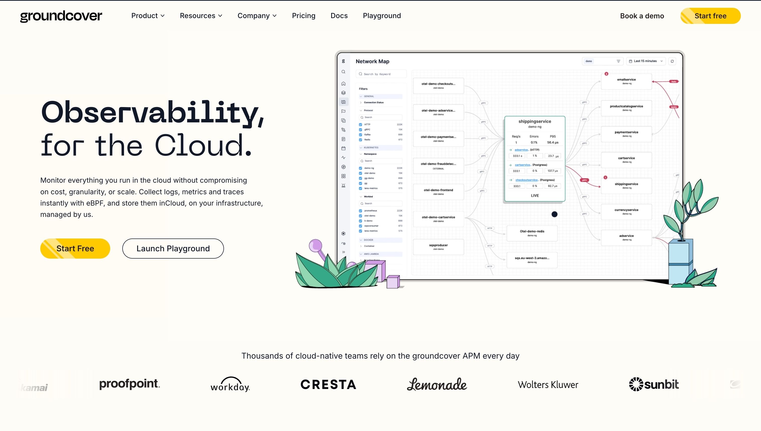Click the alert siren icon in the sidebar
The image size is (761, 431).
[x=344, y=186]
